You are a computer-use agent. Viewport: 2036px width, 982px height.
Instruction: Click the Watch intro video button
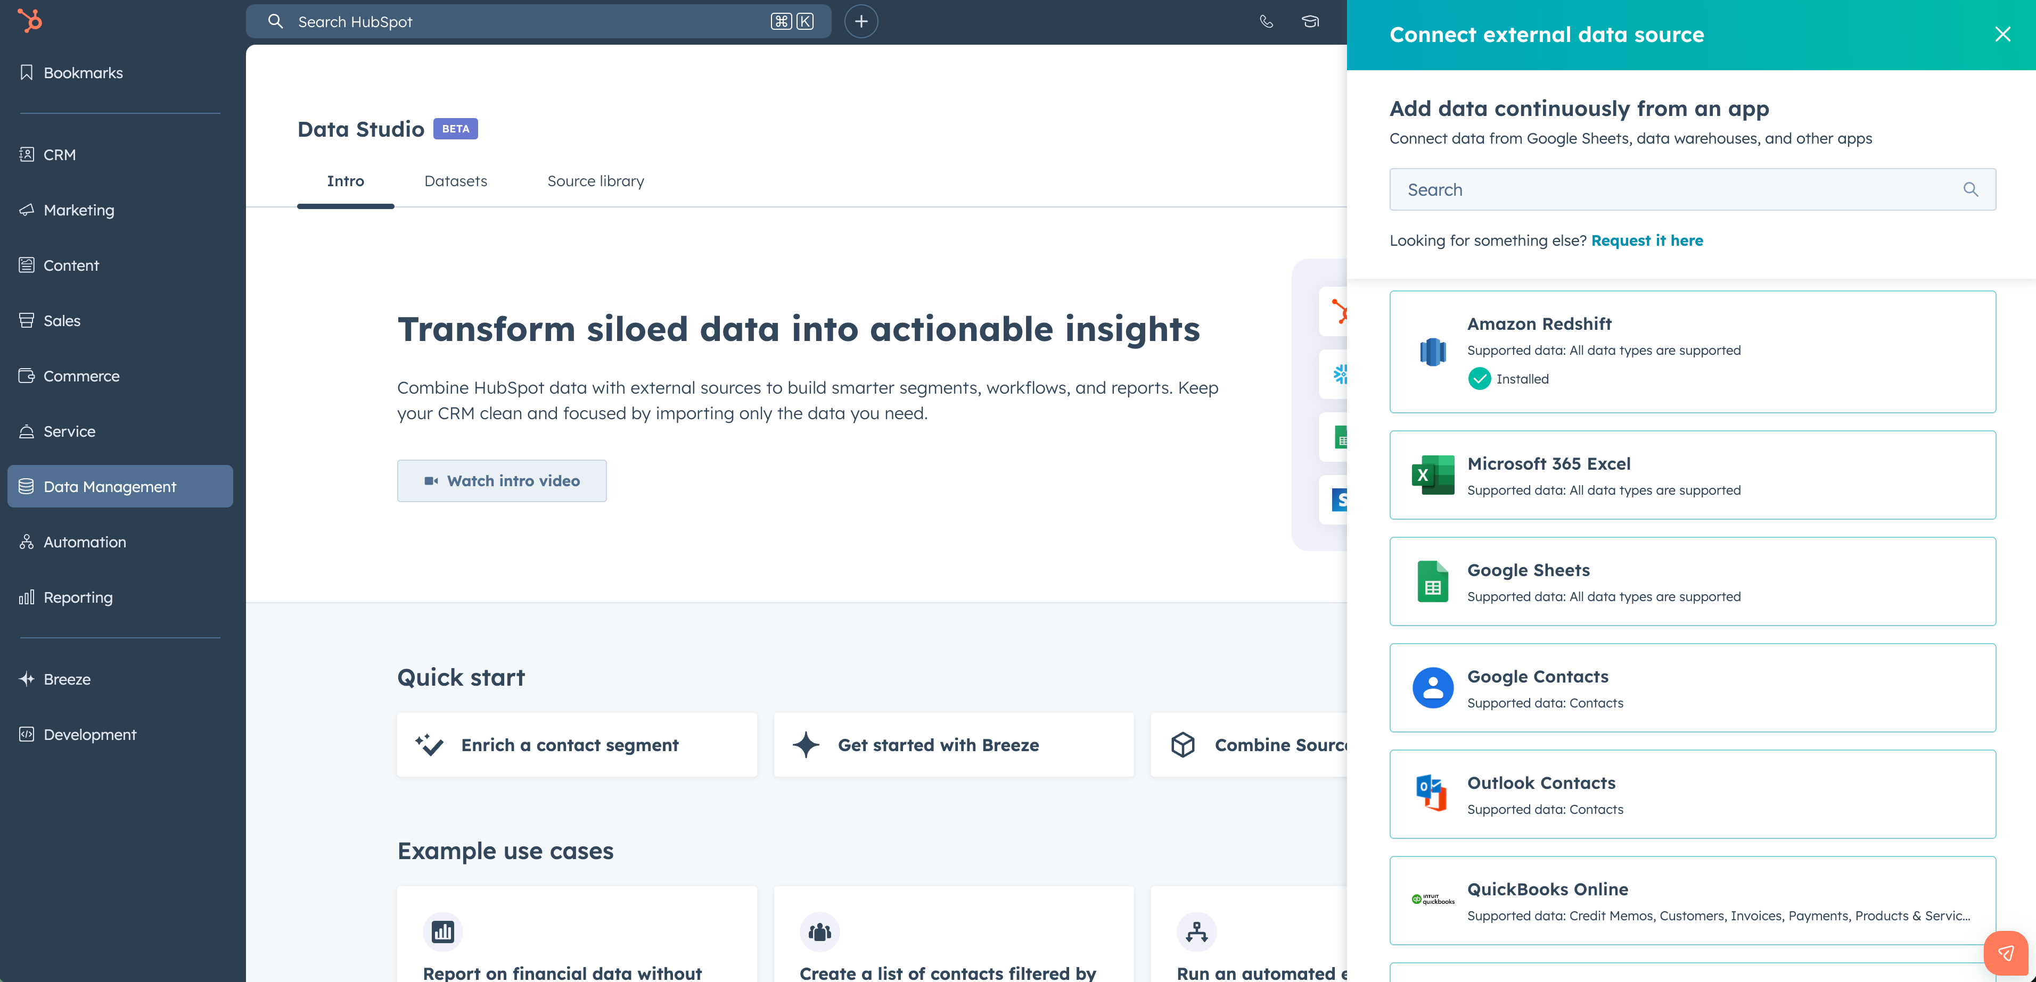pos(502,480)
